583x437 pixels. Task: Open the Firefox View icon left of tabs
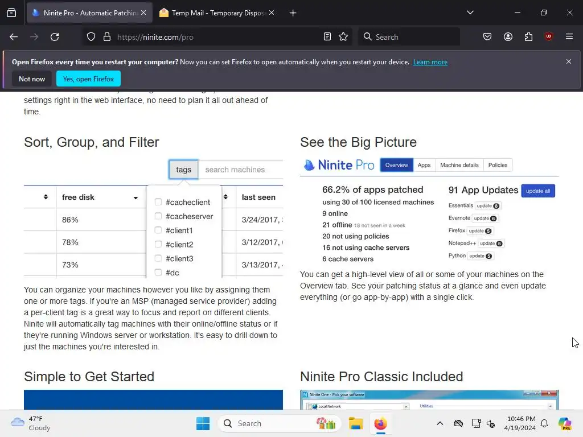coord(11,13)
